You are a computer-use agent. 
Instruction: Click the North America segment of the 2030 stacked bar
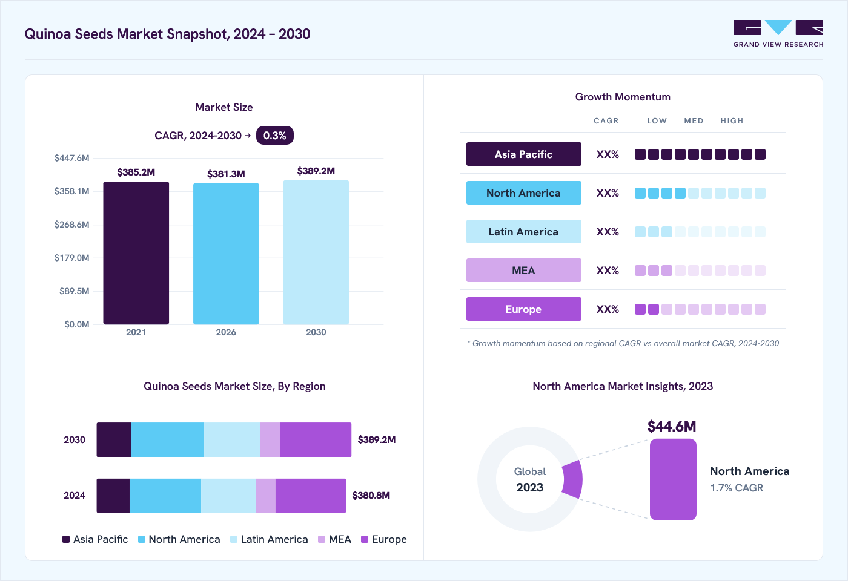pyautogui.click(x=168, y=440)
